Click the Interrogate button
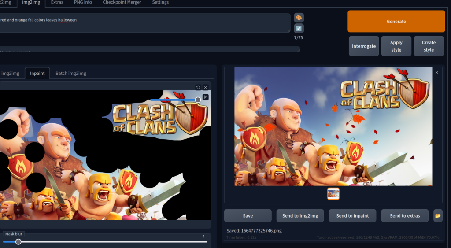 (x=363, y=46)
